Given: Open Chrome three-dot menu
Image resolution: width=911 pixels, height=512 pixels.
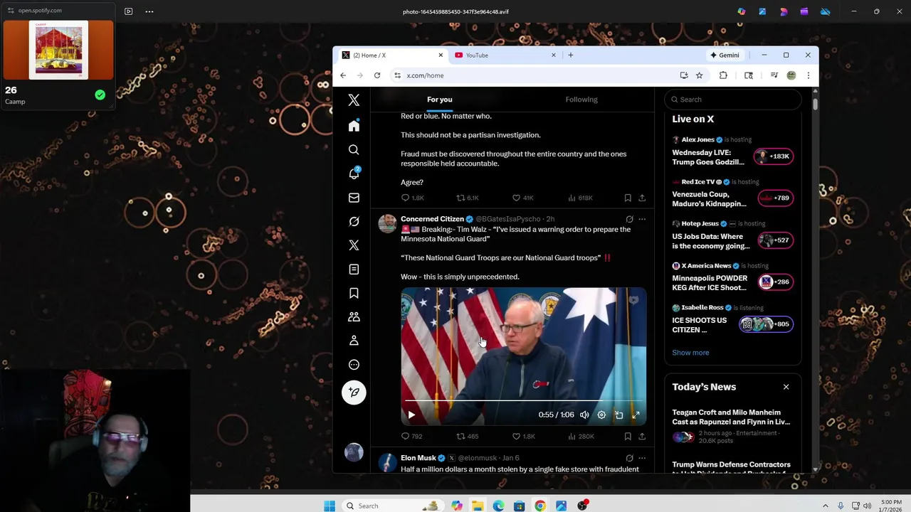Looking at the screenshot, I should click(809, 75).
